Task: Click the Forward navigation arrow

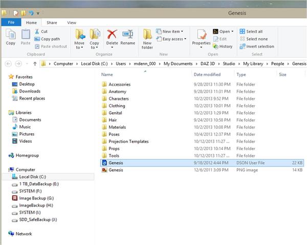Action: (18, 64)
